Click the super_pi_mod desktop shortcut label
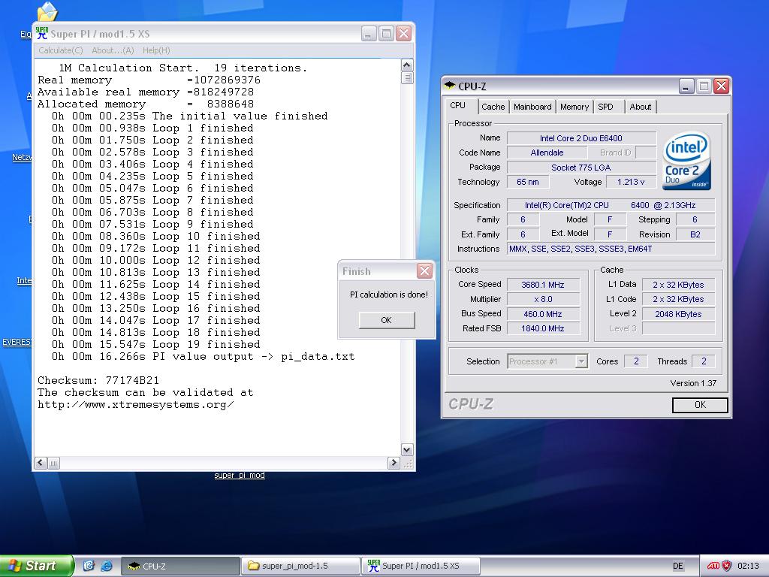The width and height of the screenshot is (769, 577). click(240, 475)
